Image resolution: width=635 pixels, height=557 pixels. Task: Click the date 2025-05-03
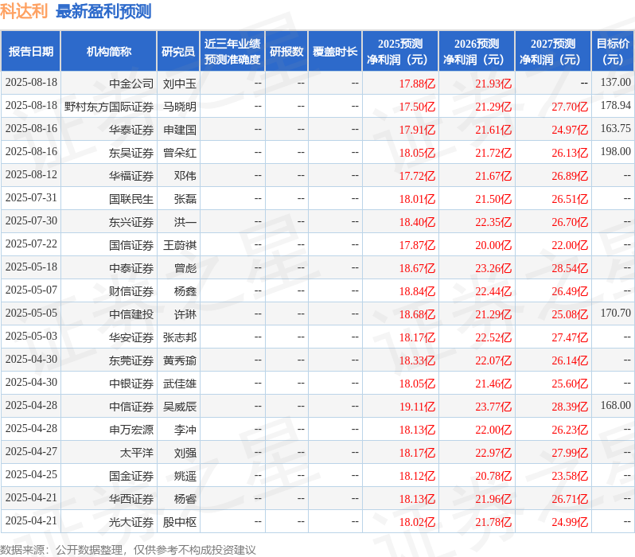[x=31, y=337]
